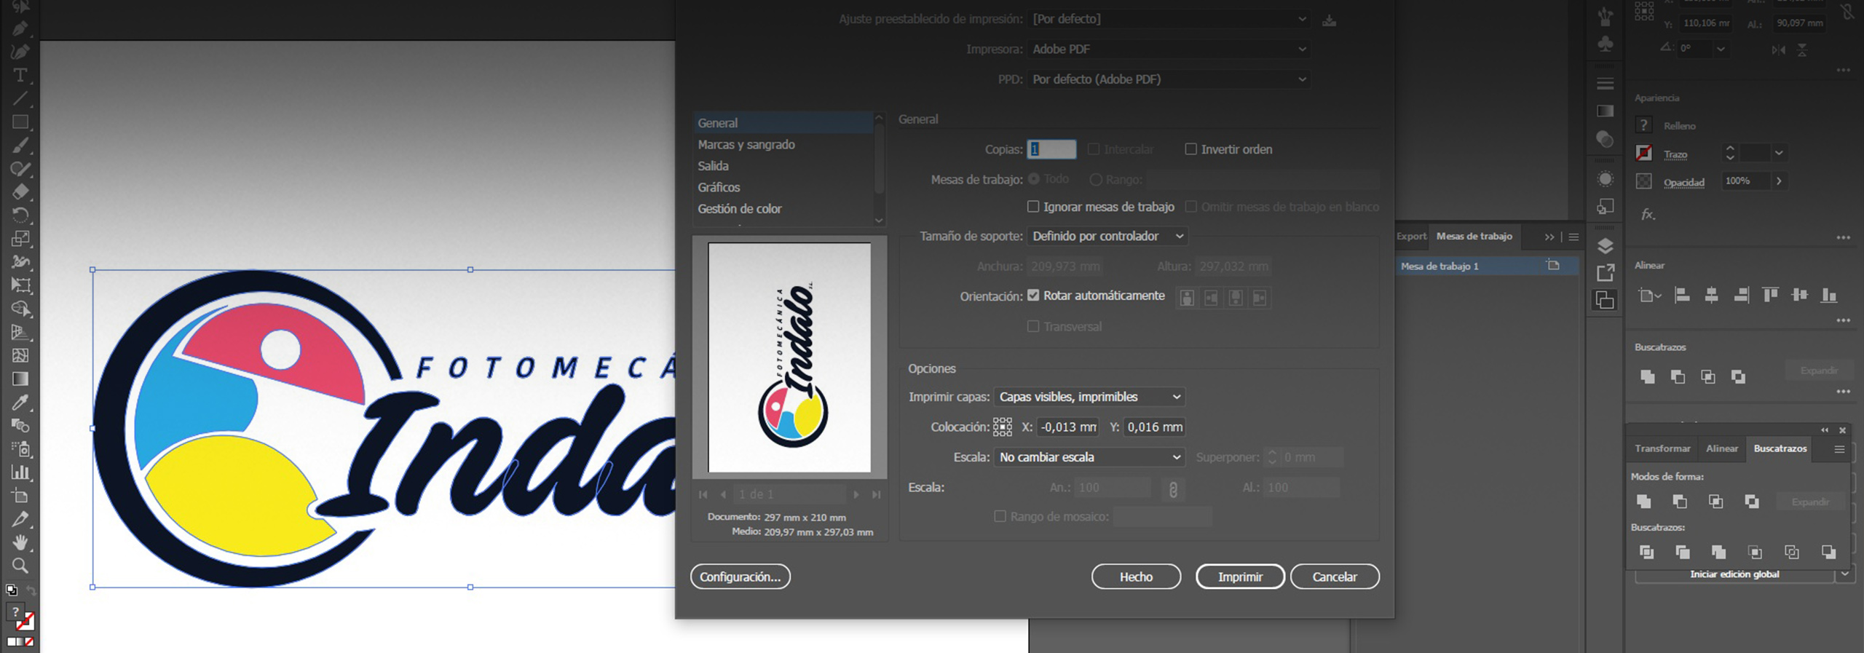Select the Eyedropper tool

point(20,403)
